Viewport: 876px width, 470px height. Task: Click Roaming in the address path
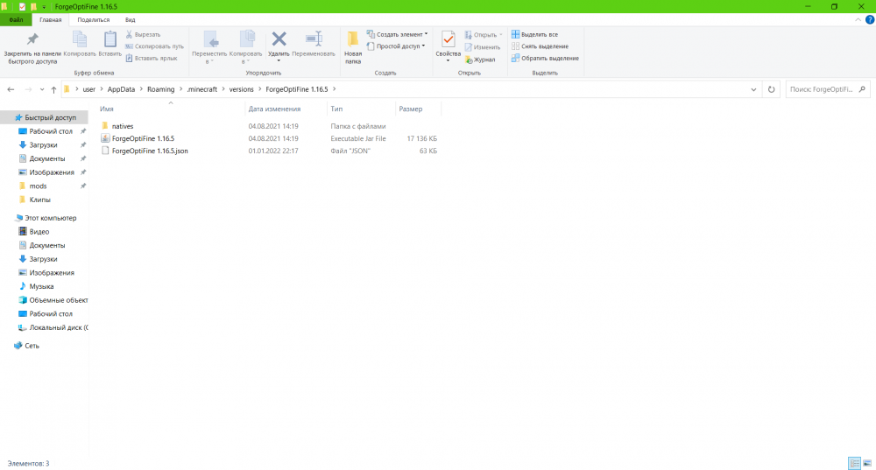point(161,89)
